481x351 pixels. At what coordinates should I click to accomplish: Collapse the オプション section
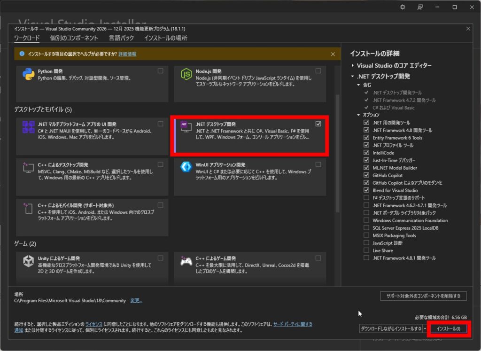click(x=357, y=114)
